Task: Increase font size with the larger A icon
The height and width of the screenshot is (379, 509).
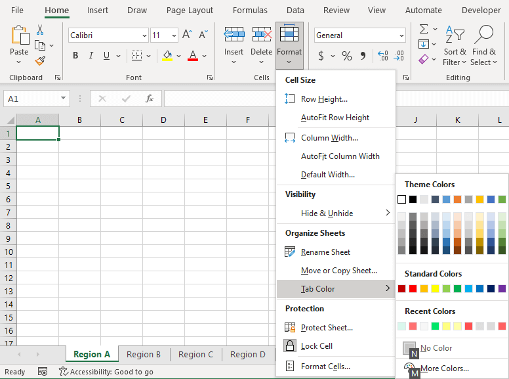Action: (x=188, y=34)
